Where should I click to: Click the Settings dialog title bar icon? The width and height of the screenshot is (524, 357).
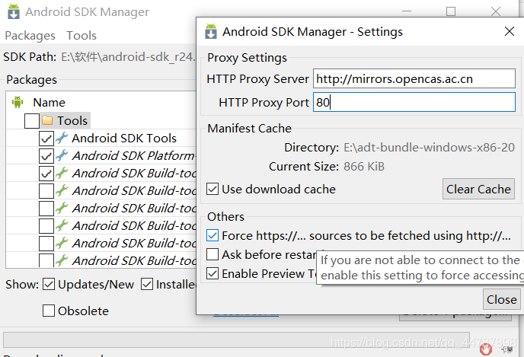(211, 31)
